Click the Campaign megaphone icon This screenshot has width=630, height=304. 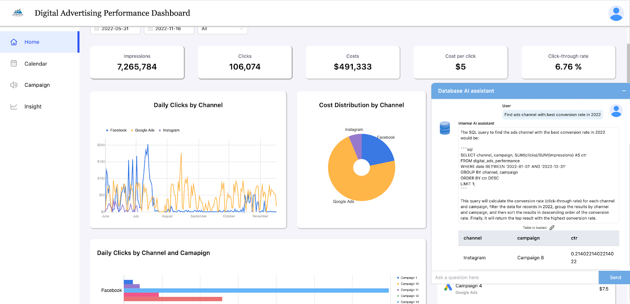14,85
